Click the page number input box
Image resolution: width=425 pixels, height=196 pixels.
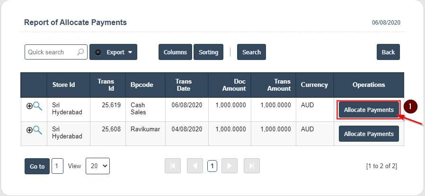pos(57,166)
